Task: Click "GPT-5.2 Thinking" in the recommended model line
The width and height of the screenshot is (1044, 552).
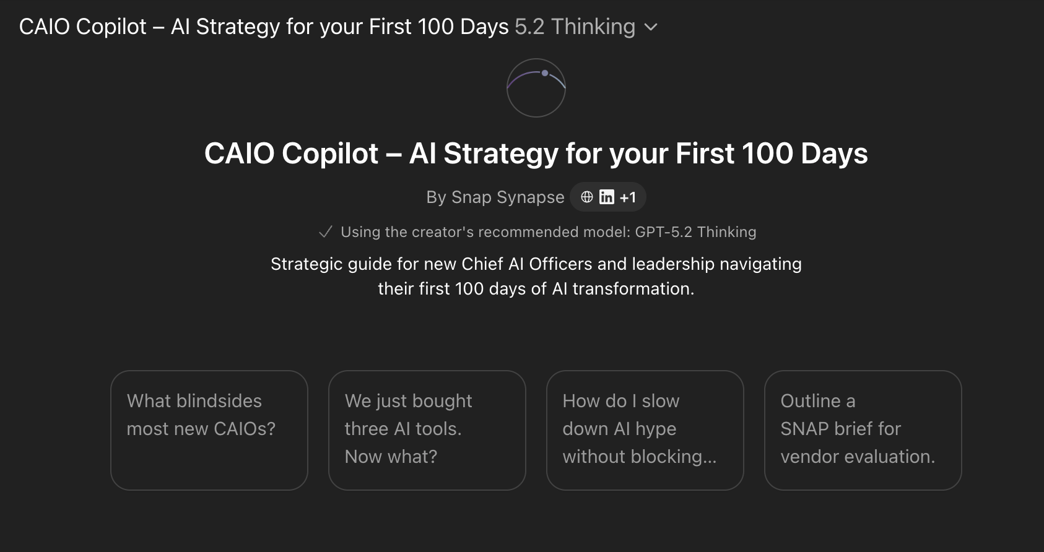Action: click(x=695, y=232)
